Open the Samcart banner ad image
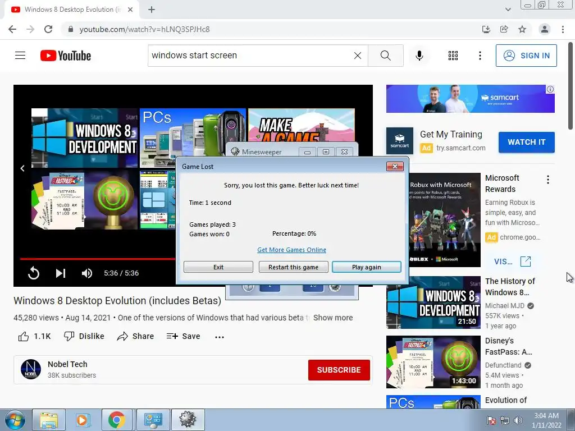This screenshot has width=575, height=431. point(470,99)
